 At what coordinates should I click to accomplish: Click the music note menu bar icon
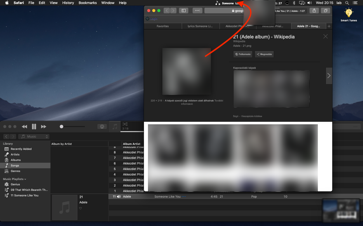point(217,3)
